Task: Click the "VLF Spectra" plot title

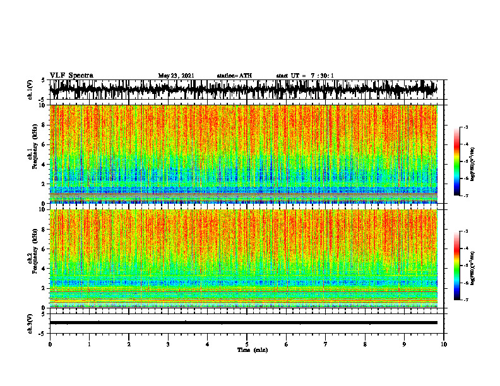Action: click(71, 76)
